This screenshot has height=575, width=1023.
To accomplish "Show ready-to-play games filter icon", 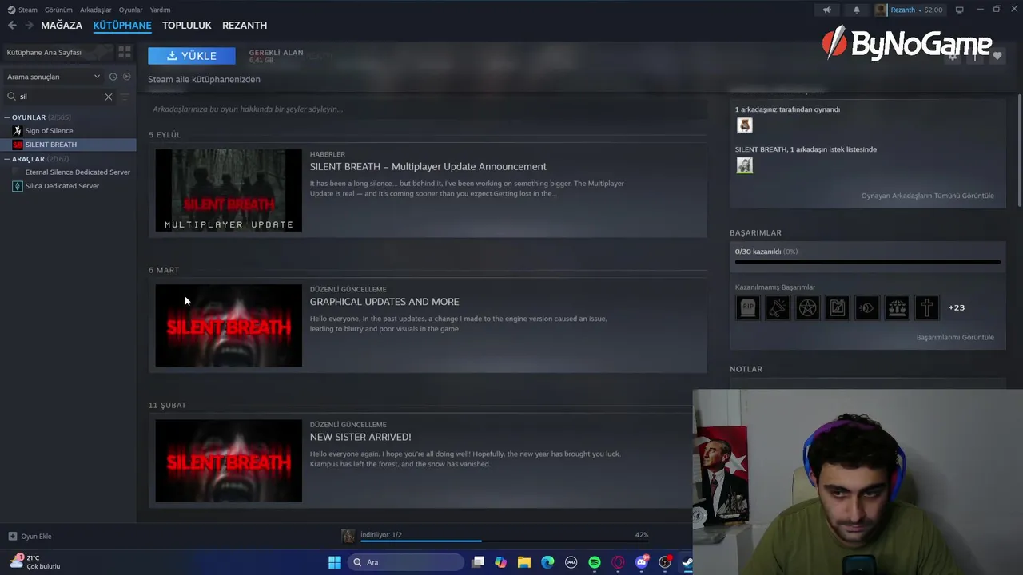I will [x=126, y=77].
